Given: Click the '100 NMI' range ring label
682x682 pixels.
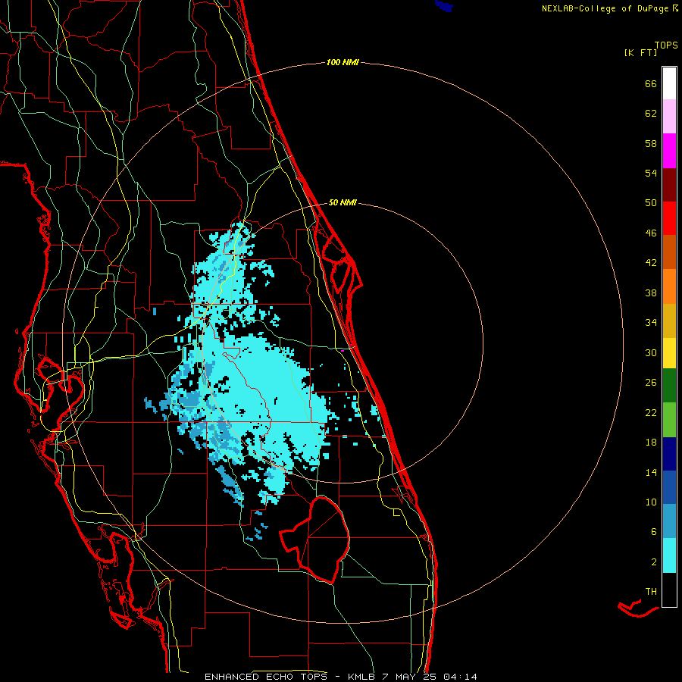Looking at the screenshot, I should pyautogui.click(x=343, y=63).
